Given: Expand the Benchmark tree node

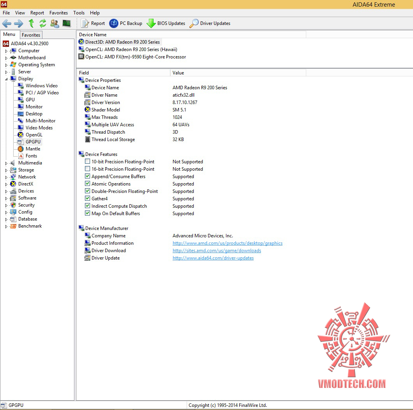Looking at the screenshot, I should [6, 226].
